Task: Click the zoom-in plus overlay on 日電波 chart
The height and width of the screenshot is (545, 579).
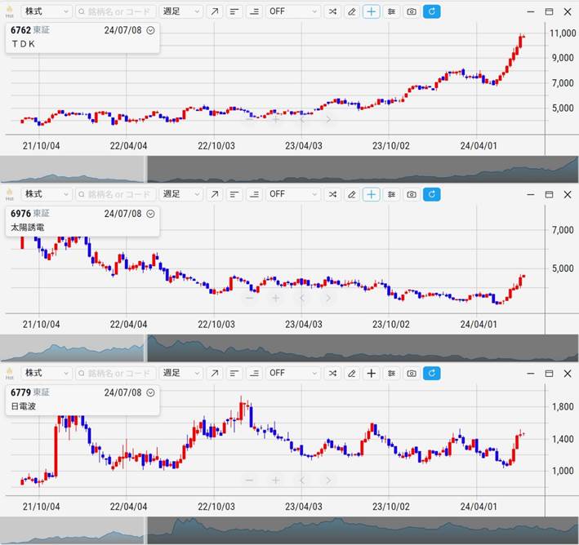Action: [x=276, y=480]
